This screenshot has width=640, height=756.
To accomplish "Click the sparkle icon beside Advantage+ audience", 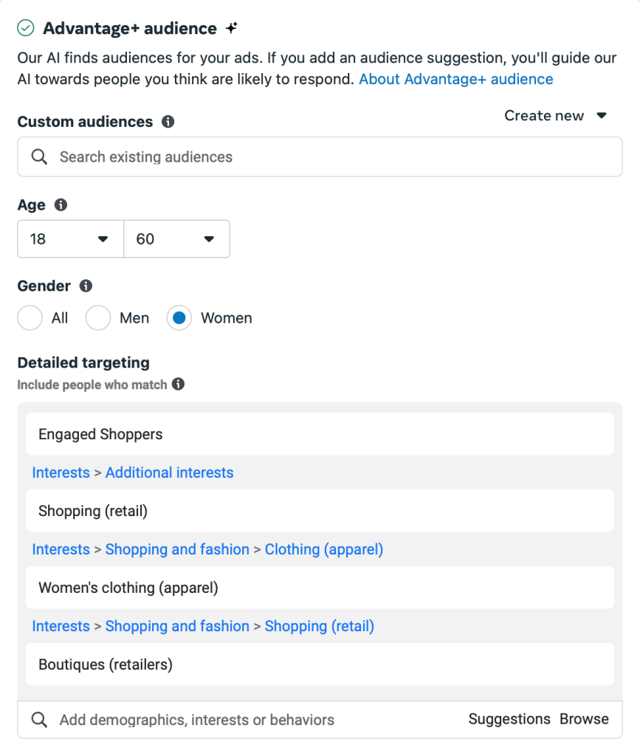I will click(x=232, y=28).
